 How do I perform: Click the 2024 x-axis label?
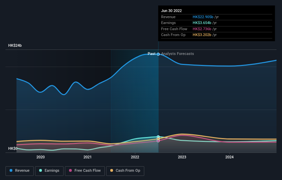[x=229, y=157]
